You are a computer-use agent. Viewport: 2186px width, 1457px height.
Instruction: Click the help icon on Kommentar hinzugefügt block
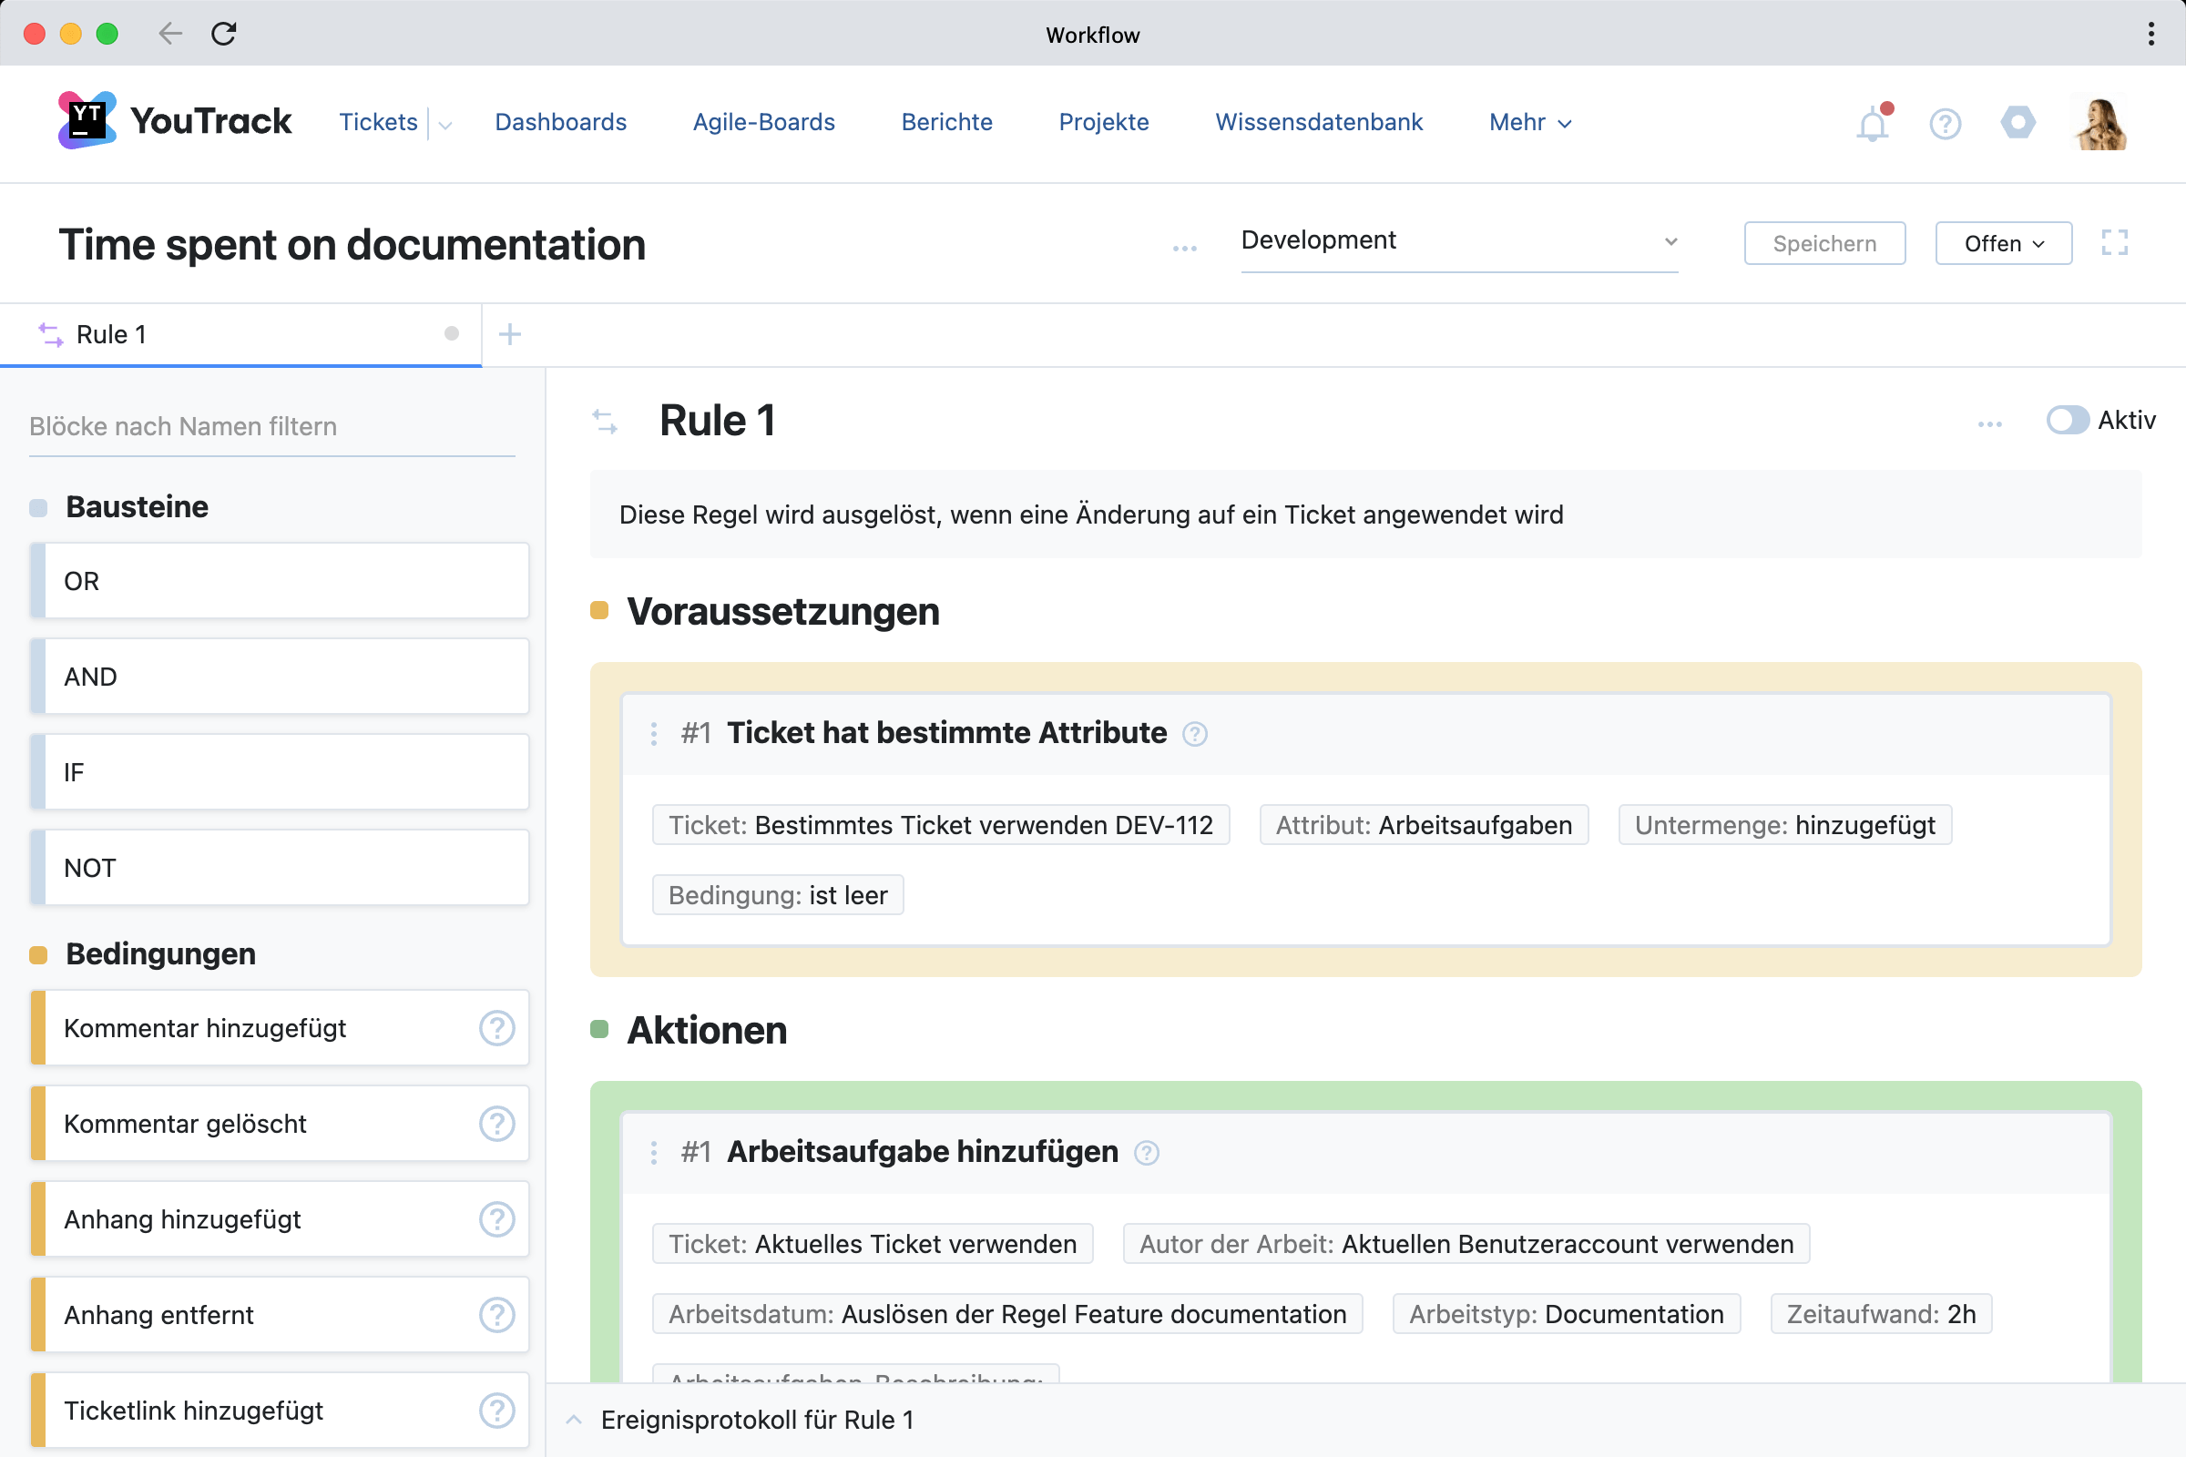click(497, 1029)
